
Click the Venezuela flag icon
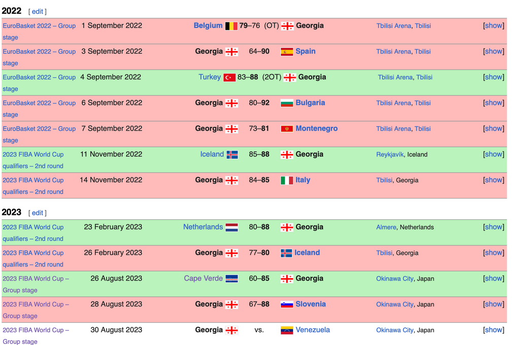(x=287, y=330)
